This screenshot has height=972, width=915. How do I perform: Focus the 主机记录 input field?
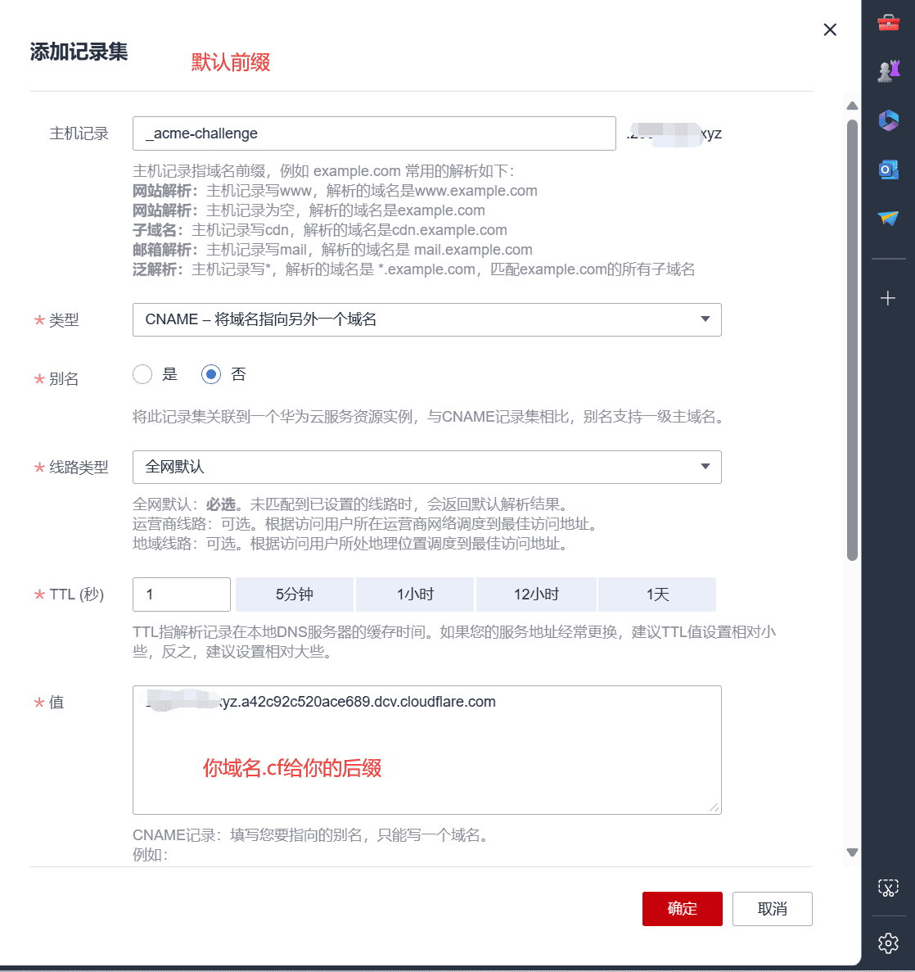pos(374,133)
